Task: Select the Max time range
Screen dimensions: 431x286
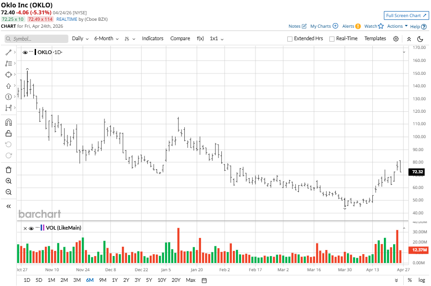Action: tap(190, 280)
